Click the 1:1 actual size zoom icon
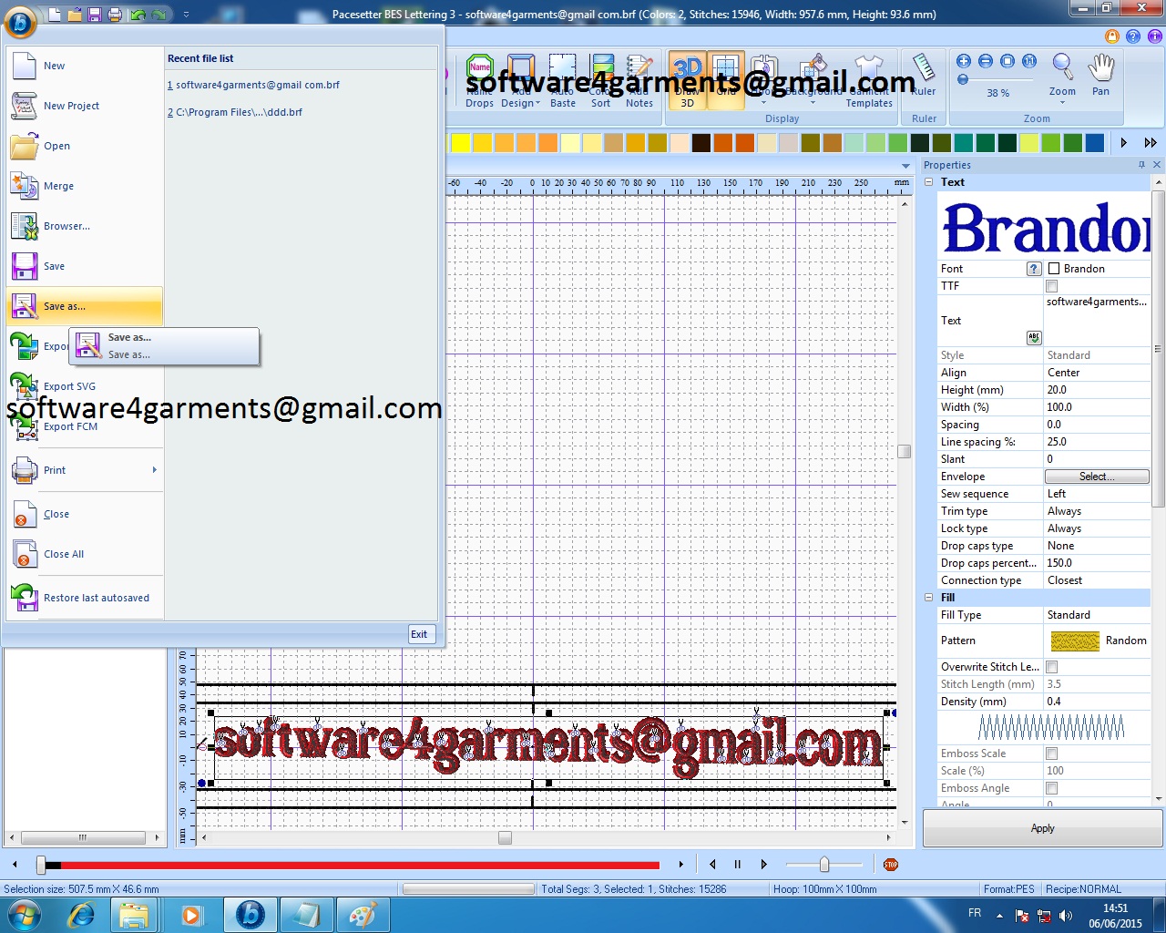The width and height of the screenshot is (1166, 933). coord(1029,61)
